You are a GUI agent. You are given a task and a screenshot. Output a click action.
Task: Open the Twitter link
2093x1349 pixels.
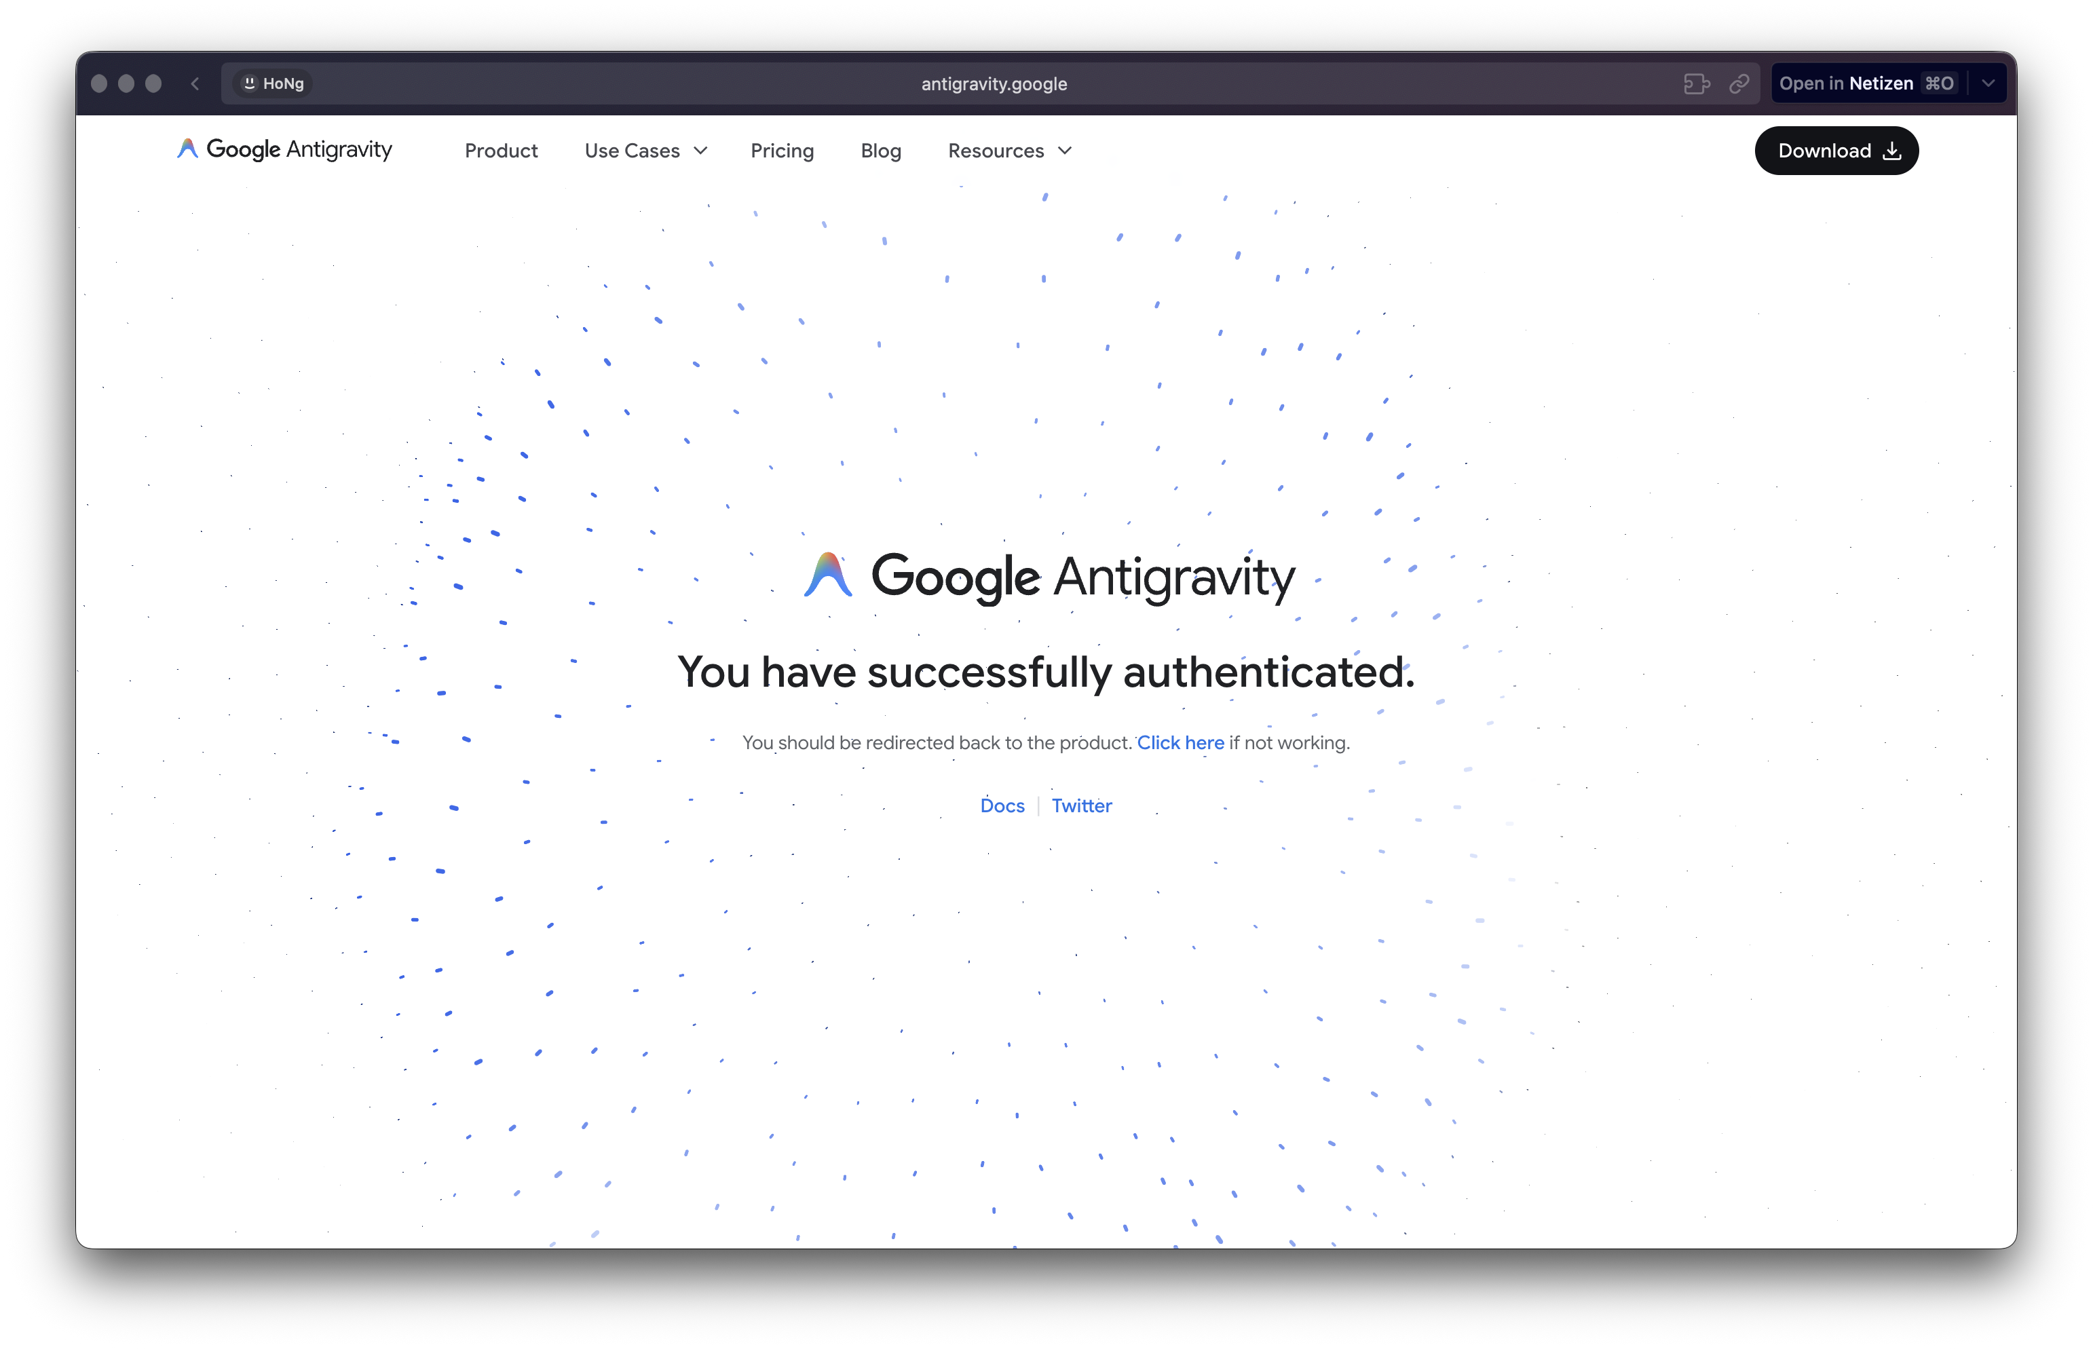1082,806
